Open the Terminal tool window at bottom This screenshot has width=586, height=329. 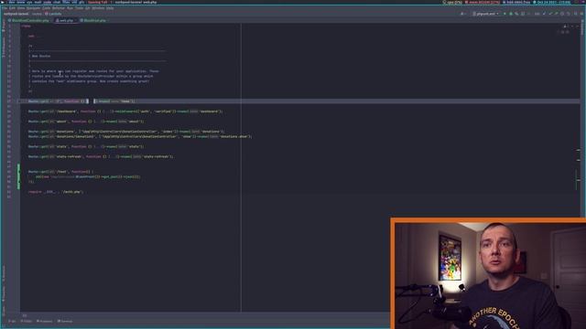pos(65,321)
